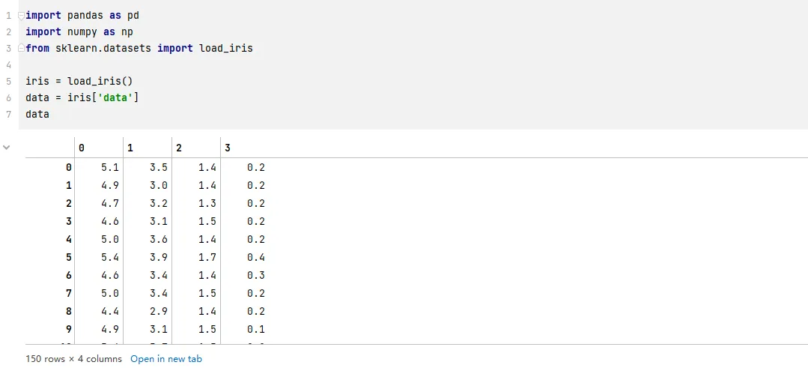Place the cursor on load_iris() call

(x=100, y=82)
